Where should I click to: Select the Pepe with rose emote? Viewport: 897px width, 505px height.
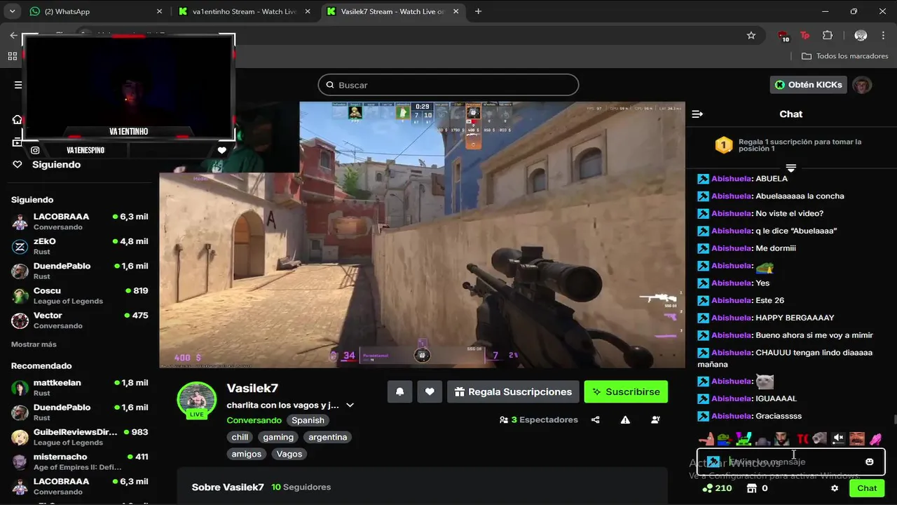click(x=725, y=439)
